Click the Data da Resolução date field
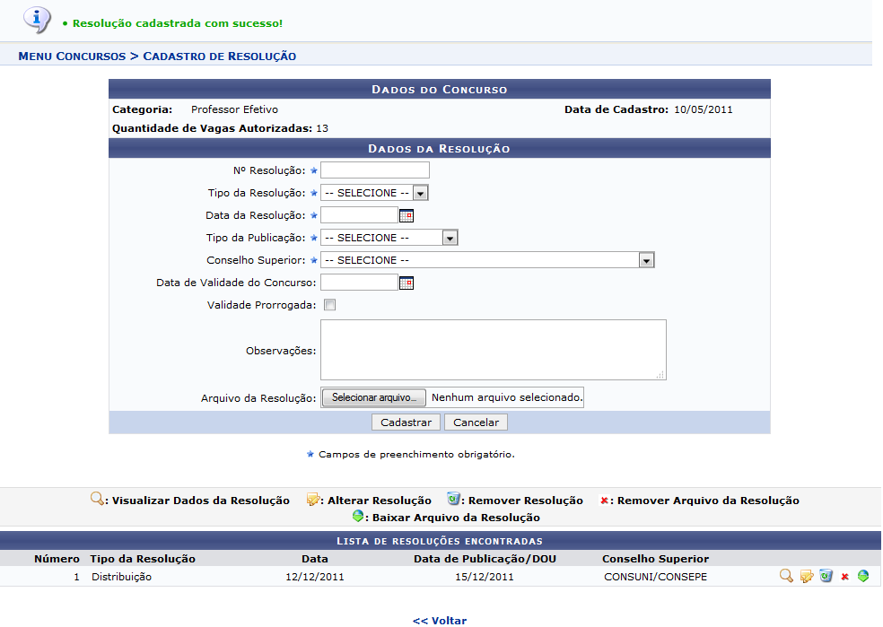883x627 pixels. click(x=359, y=215)
